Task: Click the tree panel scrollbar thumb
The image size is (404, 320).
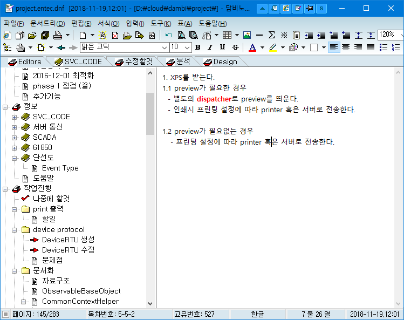Action: point(150,113)
